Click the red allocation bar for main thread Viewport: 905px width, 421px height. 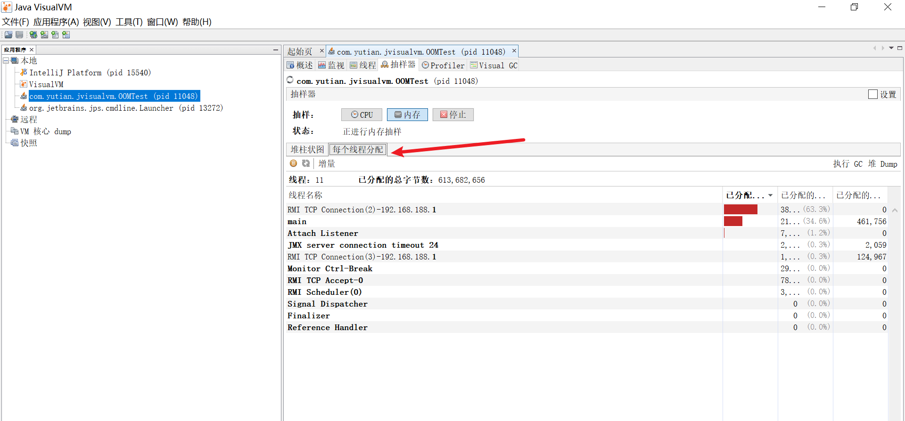(x=733, y=221)
